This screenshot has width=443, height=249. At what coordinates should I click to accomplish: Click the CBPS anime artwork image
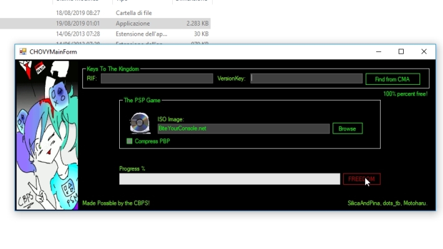(47, 135)
